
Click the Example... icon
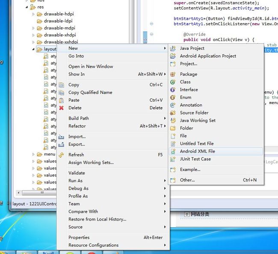173,170
